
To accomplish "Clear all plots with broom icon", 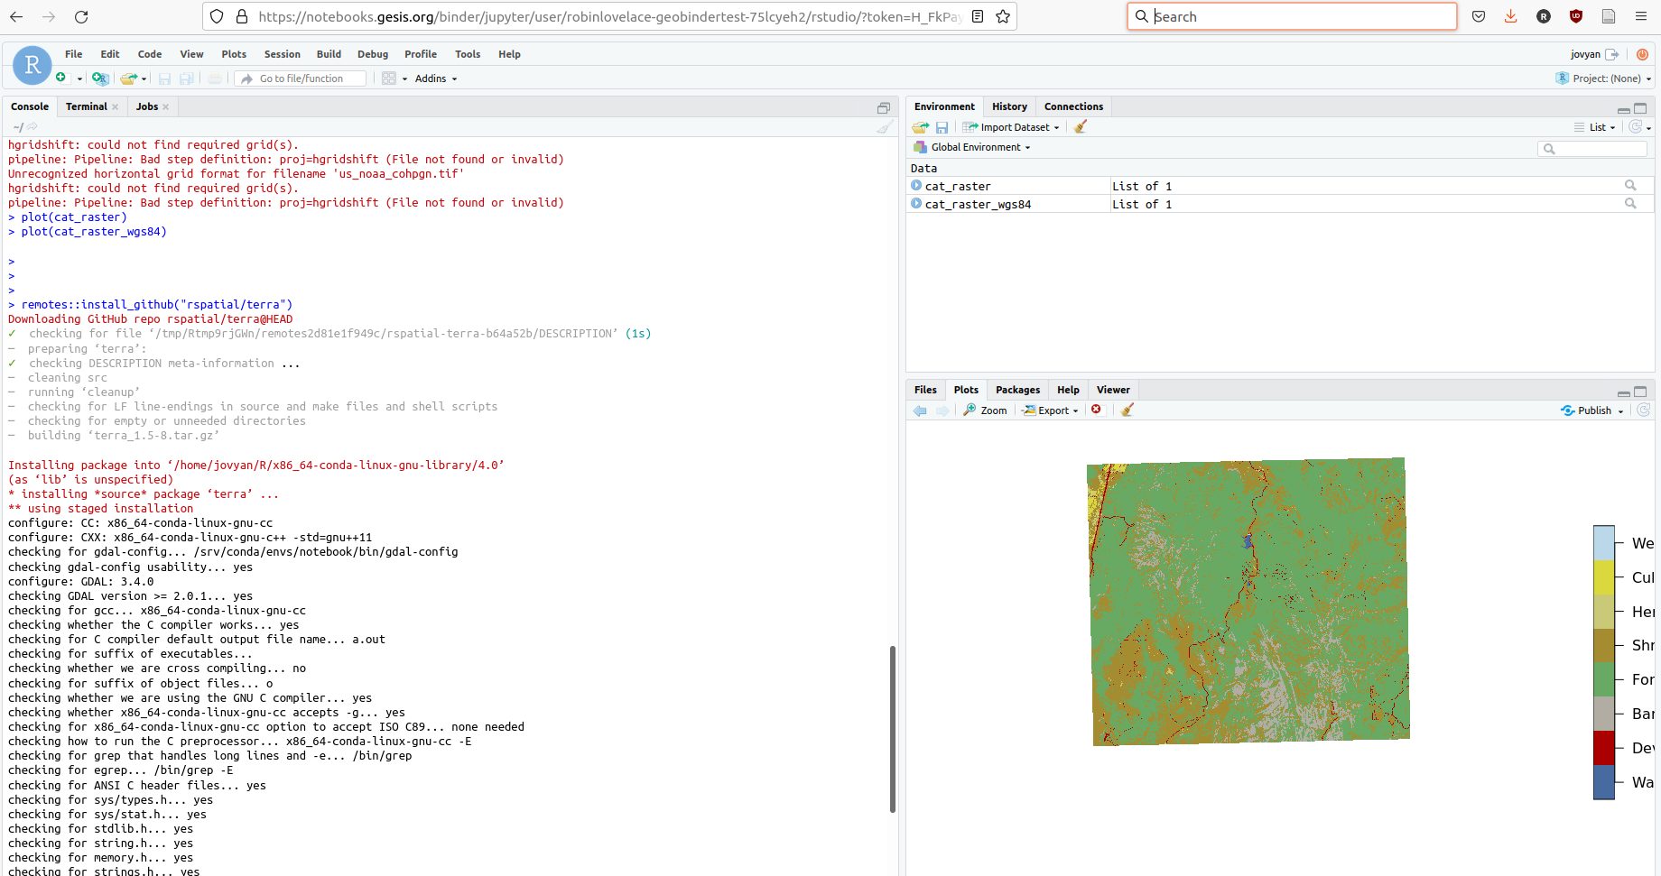I will click(x=1127, y=410).
